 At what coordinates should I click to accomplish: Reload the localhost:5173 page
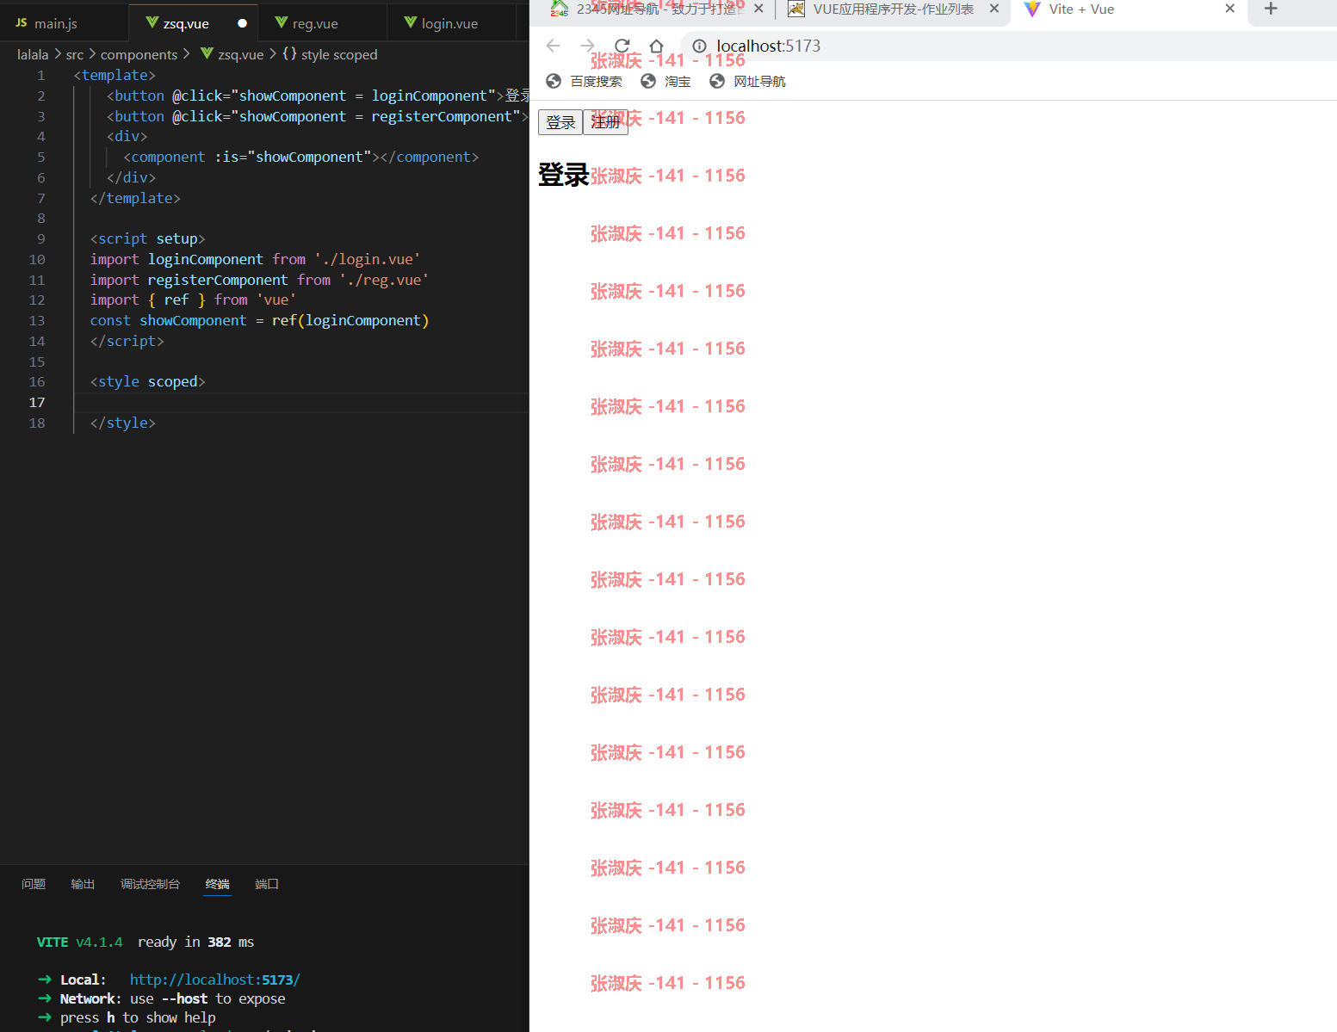pyautogui.click(x=622, y=46)
